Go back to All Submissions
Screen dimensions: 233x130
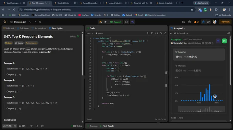pyautogui.click(x=179, y=33)
